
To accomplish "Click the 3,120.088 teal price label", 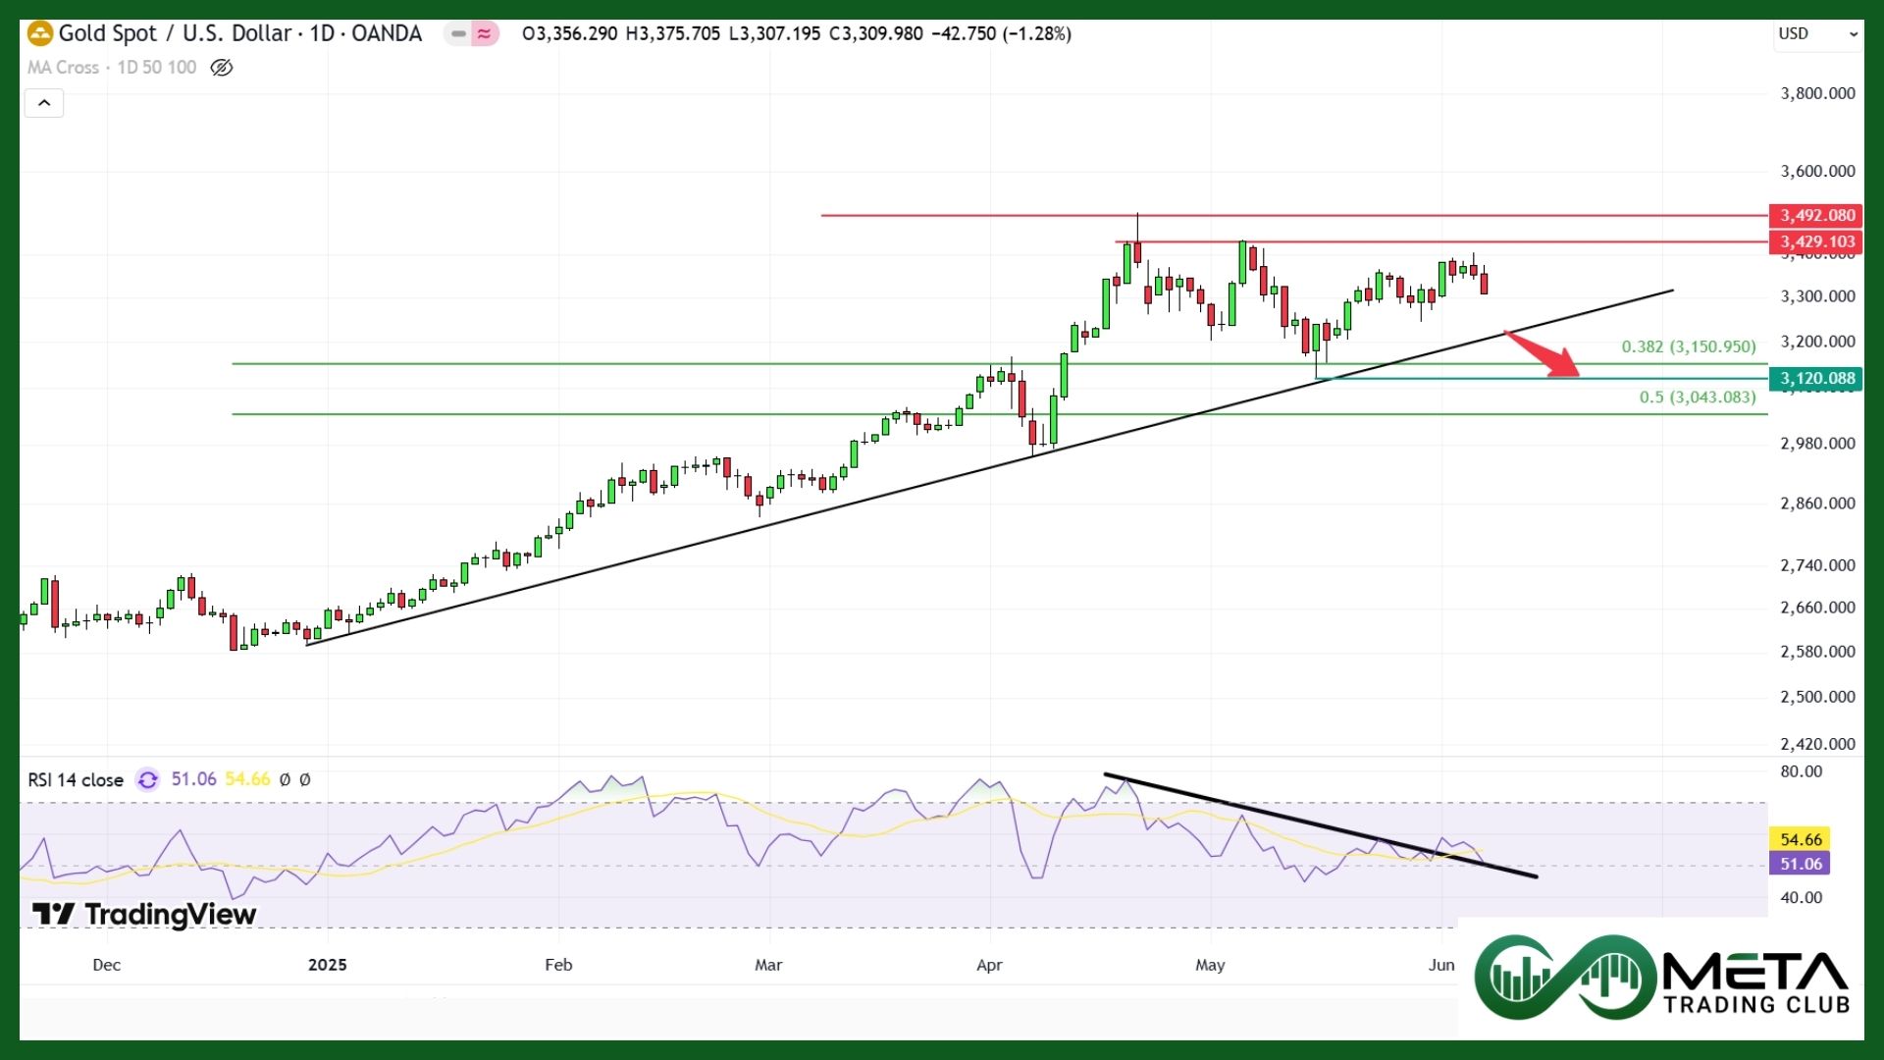I will click(x=1817, y=378).
